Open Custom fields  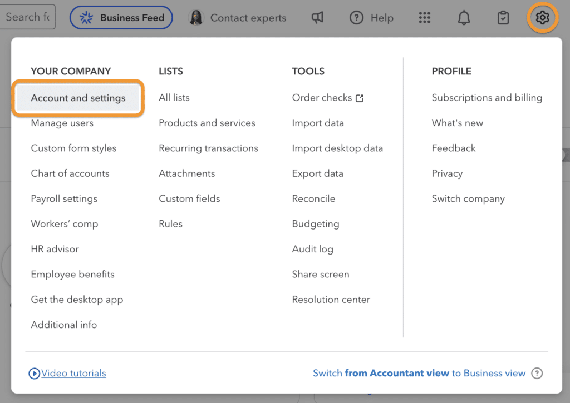tap(189, 198)
